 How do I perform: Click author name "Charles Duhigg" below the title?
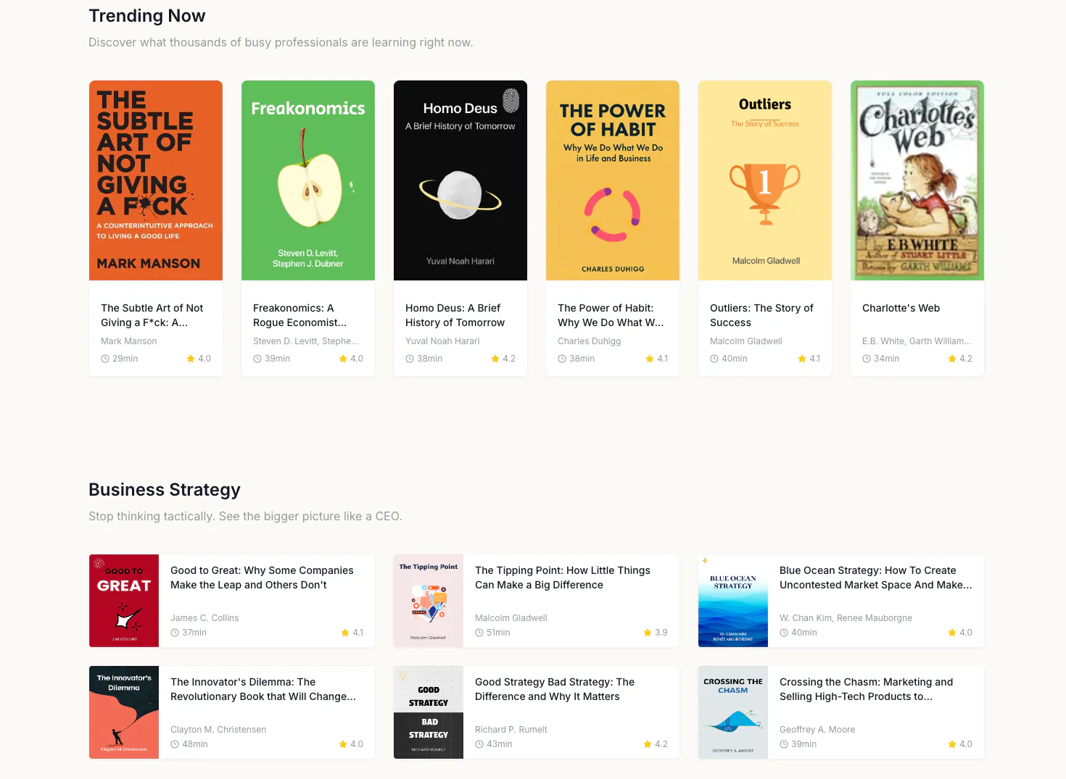tap(590, 341)
